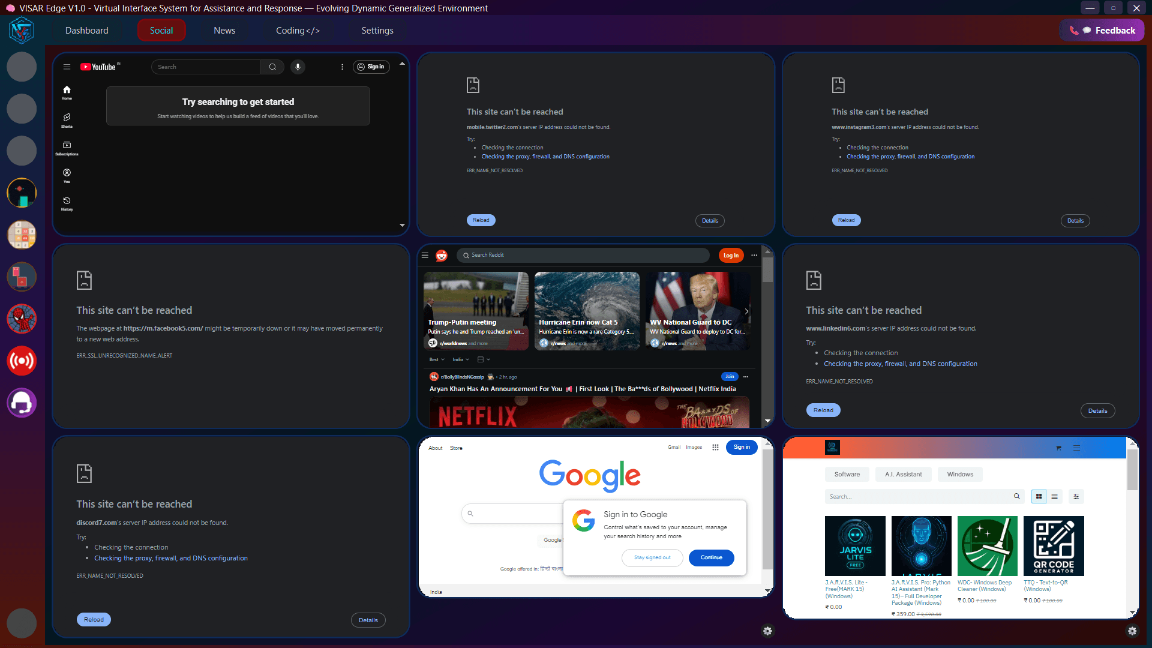
Task: Select the Software category in store
Action: coord(847,474)
